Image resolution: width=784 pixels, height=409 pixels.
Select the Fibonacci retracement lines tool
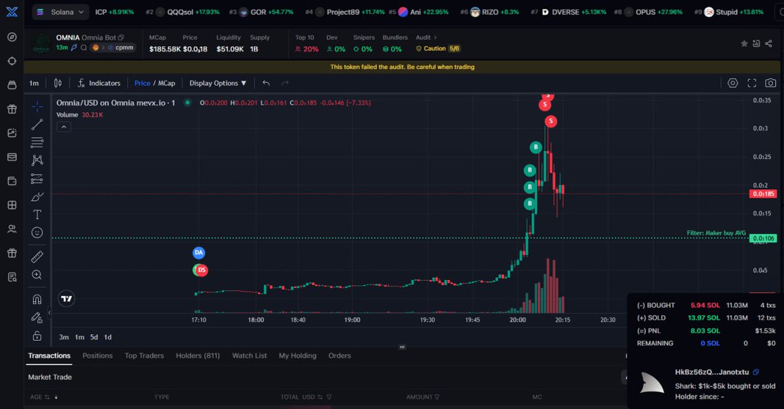click(37, 142)
